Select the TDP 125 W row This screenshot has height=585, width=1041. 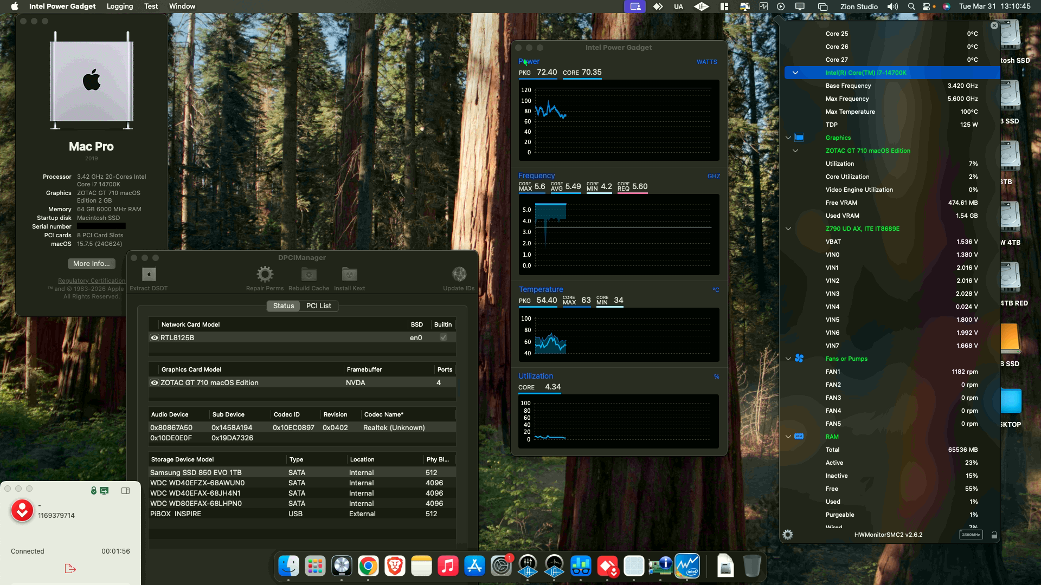(892, 125)
